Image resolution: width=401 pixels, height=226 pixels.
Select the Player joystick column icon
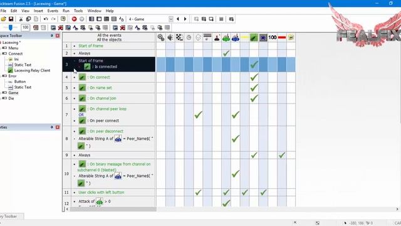217,38
